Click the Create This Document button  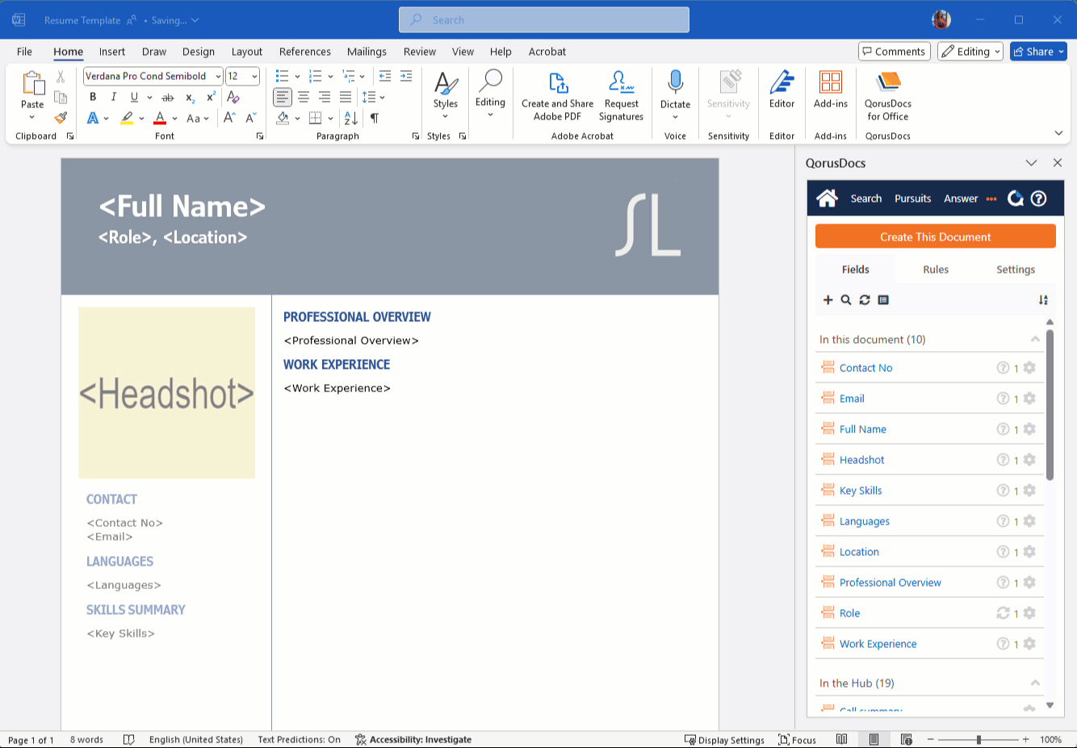coord(935,237)
